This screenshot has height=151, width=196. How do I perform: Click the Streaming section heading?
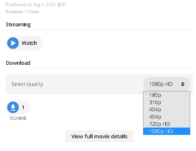18,25
